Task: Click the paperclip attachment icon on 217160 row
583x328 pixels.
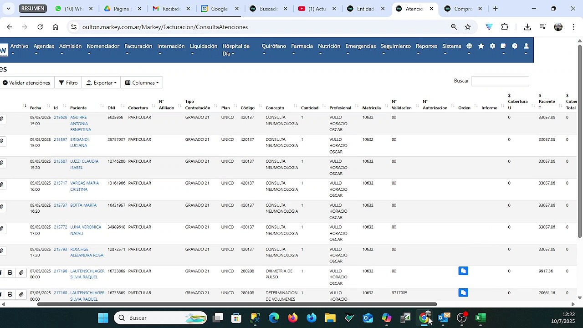Action: pos(21,294)
